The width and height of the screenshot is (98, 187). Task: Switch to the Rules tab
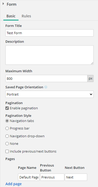click(26, 16)
